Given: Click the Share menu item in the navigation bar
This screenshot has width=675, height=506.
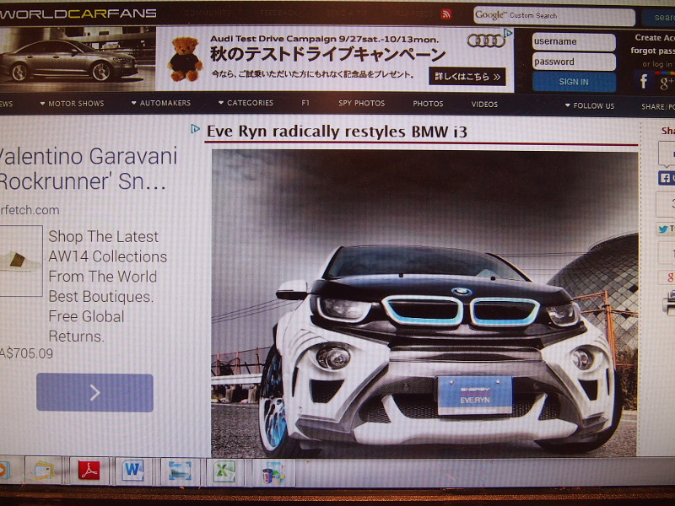Looking at the screenshot, I should 658,106.
